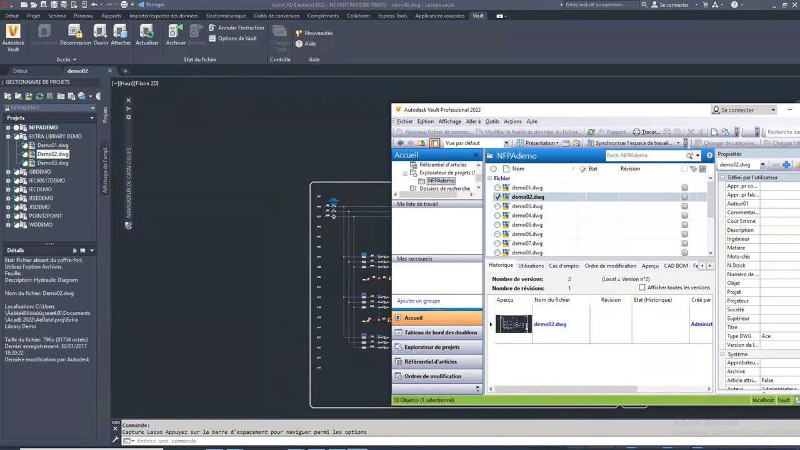Image resolution: width=800 pixels, height=450 pixels.
Task: Click Tracer in the Vault toolbar
Action: point(646,132)
